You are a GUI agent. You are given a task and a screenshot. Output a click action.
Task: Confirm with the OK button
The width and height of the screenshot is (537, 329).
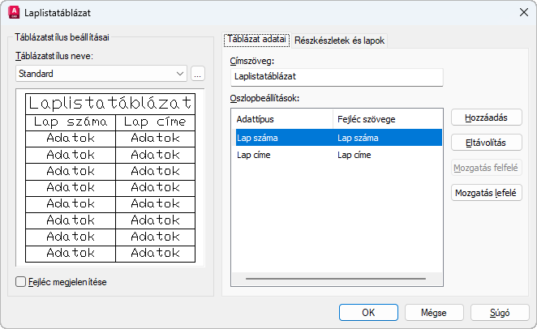click(x=368, y=311)
